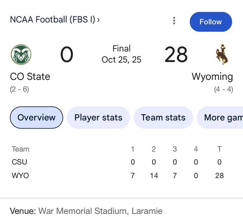Select the Final Oct 25, 25 game status
This screenshot has height=217, width=243.
(x=121, y=54)
